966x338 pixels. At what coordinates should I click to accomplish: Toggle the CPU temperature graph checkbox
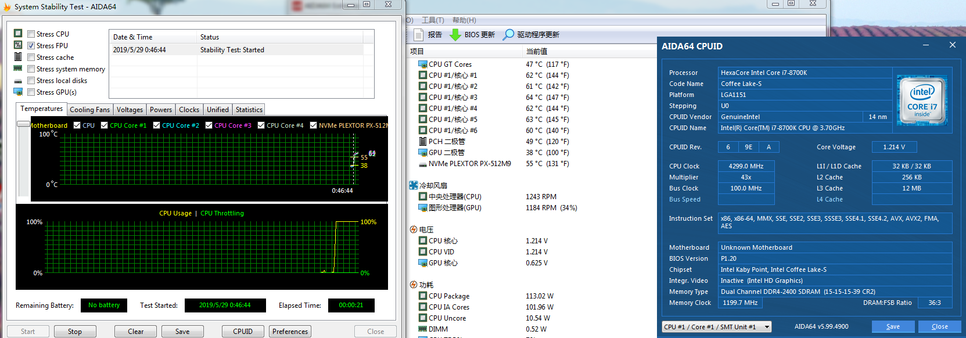pos(77,125)
